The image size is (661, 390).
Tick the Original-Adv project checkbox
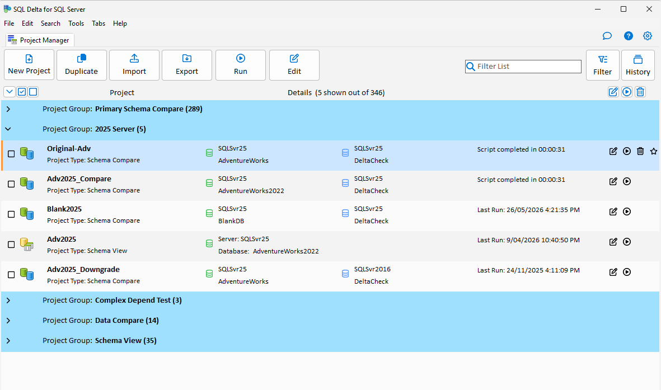[11, 154]
